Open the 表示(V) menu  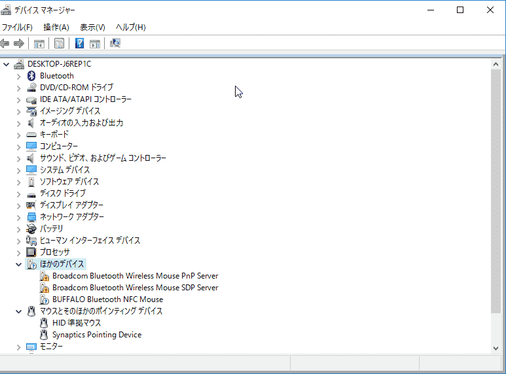coord(92,27)
